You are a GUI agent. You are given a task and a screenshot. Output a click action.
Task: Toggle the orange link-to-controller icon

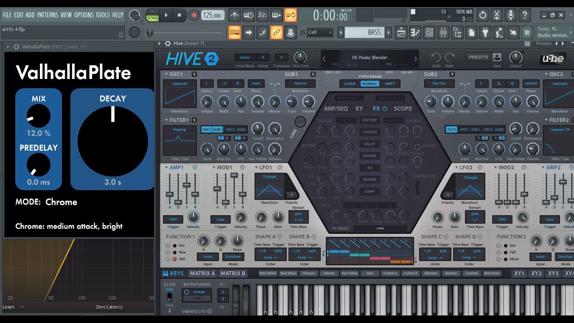(x=277, y=32)
